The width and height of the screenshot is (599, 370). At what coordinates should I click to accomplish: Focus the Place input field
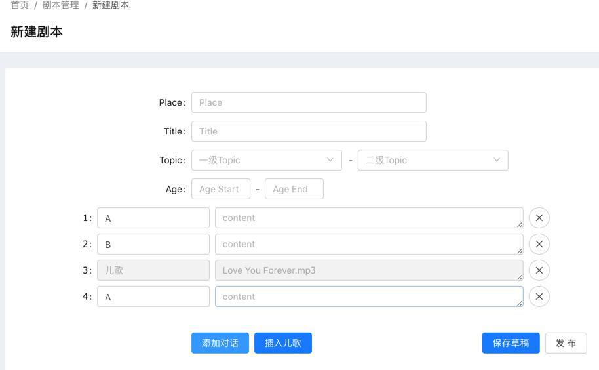tap(309, 102)
